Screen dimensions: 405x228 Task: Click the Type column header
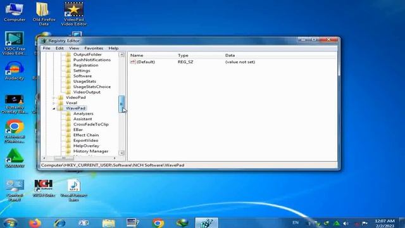183,55
